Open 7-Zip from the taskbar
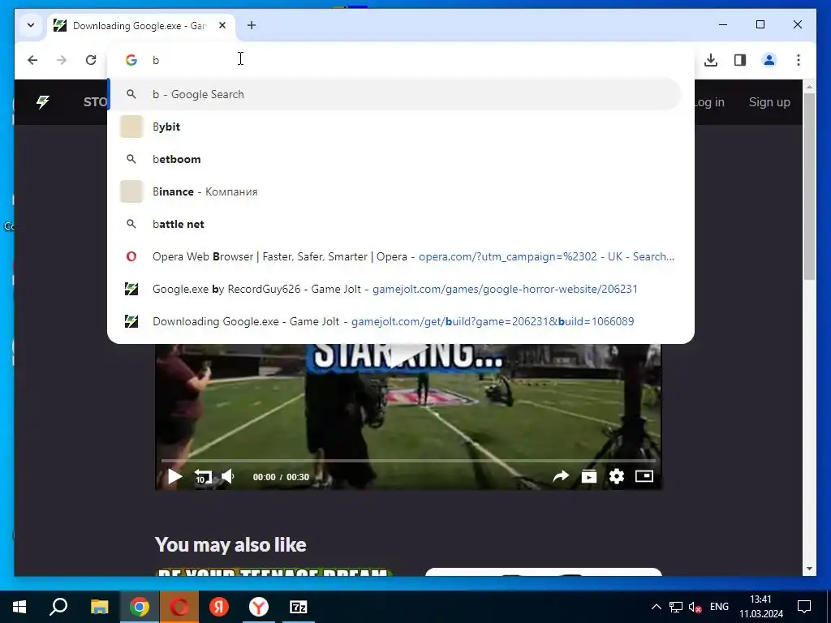 [299, 607]
